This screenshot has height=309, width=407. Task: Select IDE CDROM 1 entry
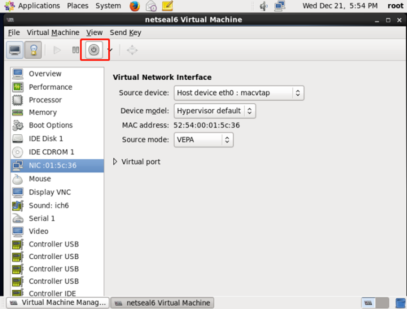57,152
